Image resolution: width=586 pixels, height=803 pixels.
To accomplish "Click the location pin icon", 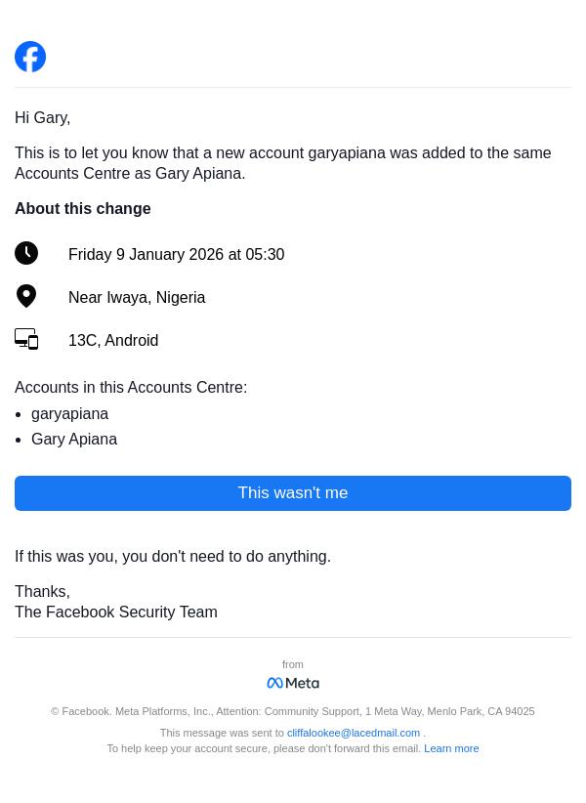I will 26,296.
